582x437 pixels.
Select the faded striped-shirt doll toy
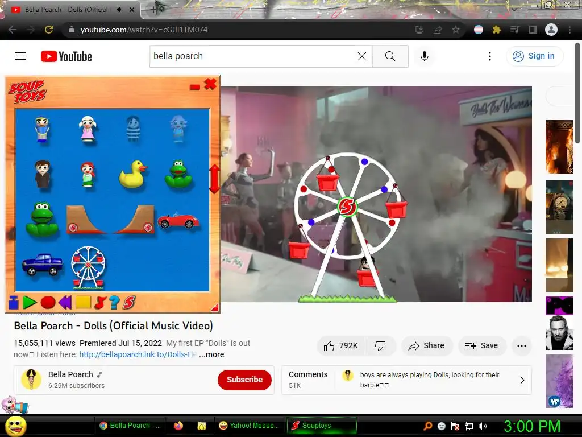(133, 129)
